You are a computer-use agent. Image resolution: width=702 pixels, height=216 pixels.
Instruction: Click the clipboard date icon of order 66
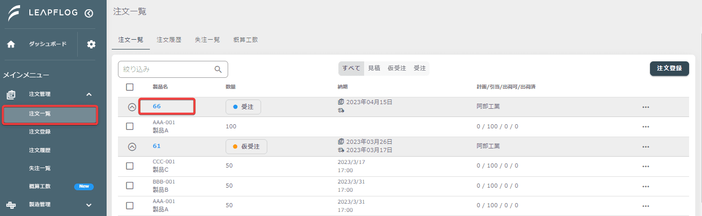tap(340, 102)
